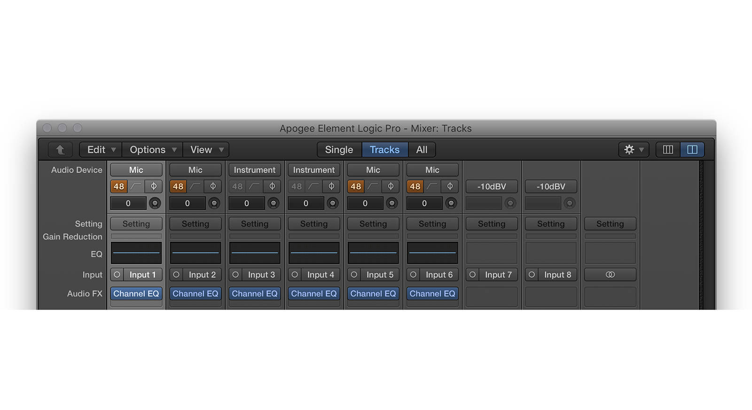Click empty Audio FX slot on Input 7

(x=492, y=297)
